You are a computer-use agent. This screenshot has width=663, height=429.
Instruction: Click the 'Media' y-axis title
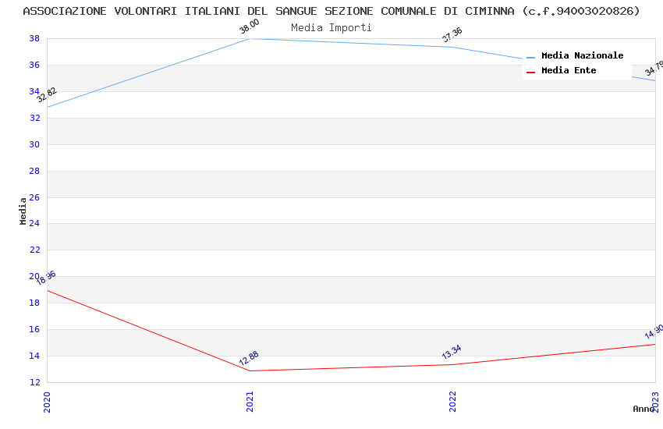pos(23,211)
